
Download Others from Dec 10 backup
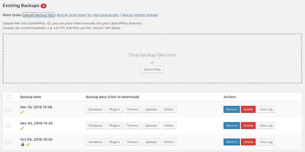pyautogui.click(x=169, y=109)
